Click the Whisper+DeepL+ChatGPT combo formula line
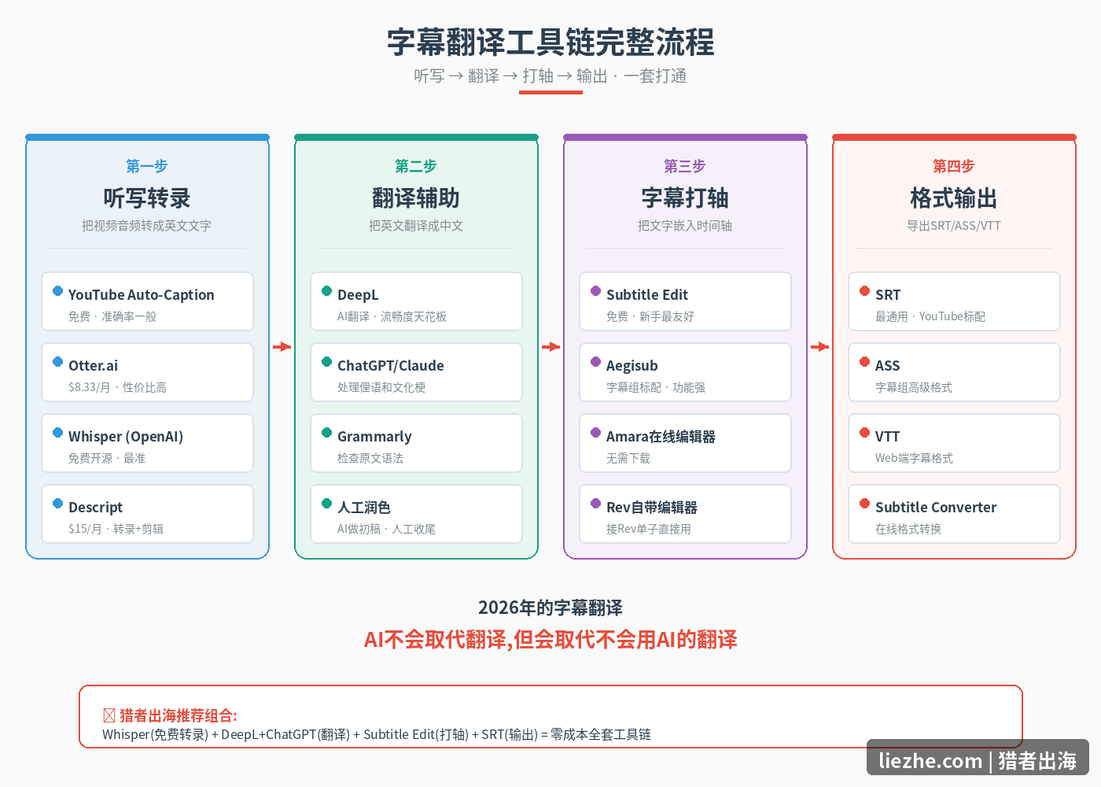 [377, 734]
